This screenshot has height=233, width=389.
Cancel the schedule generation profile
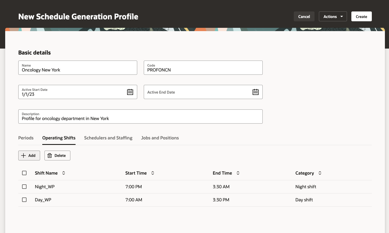click(304, 16)
